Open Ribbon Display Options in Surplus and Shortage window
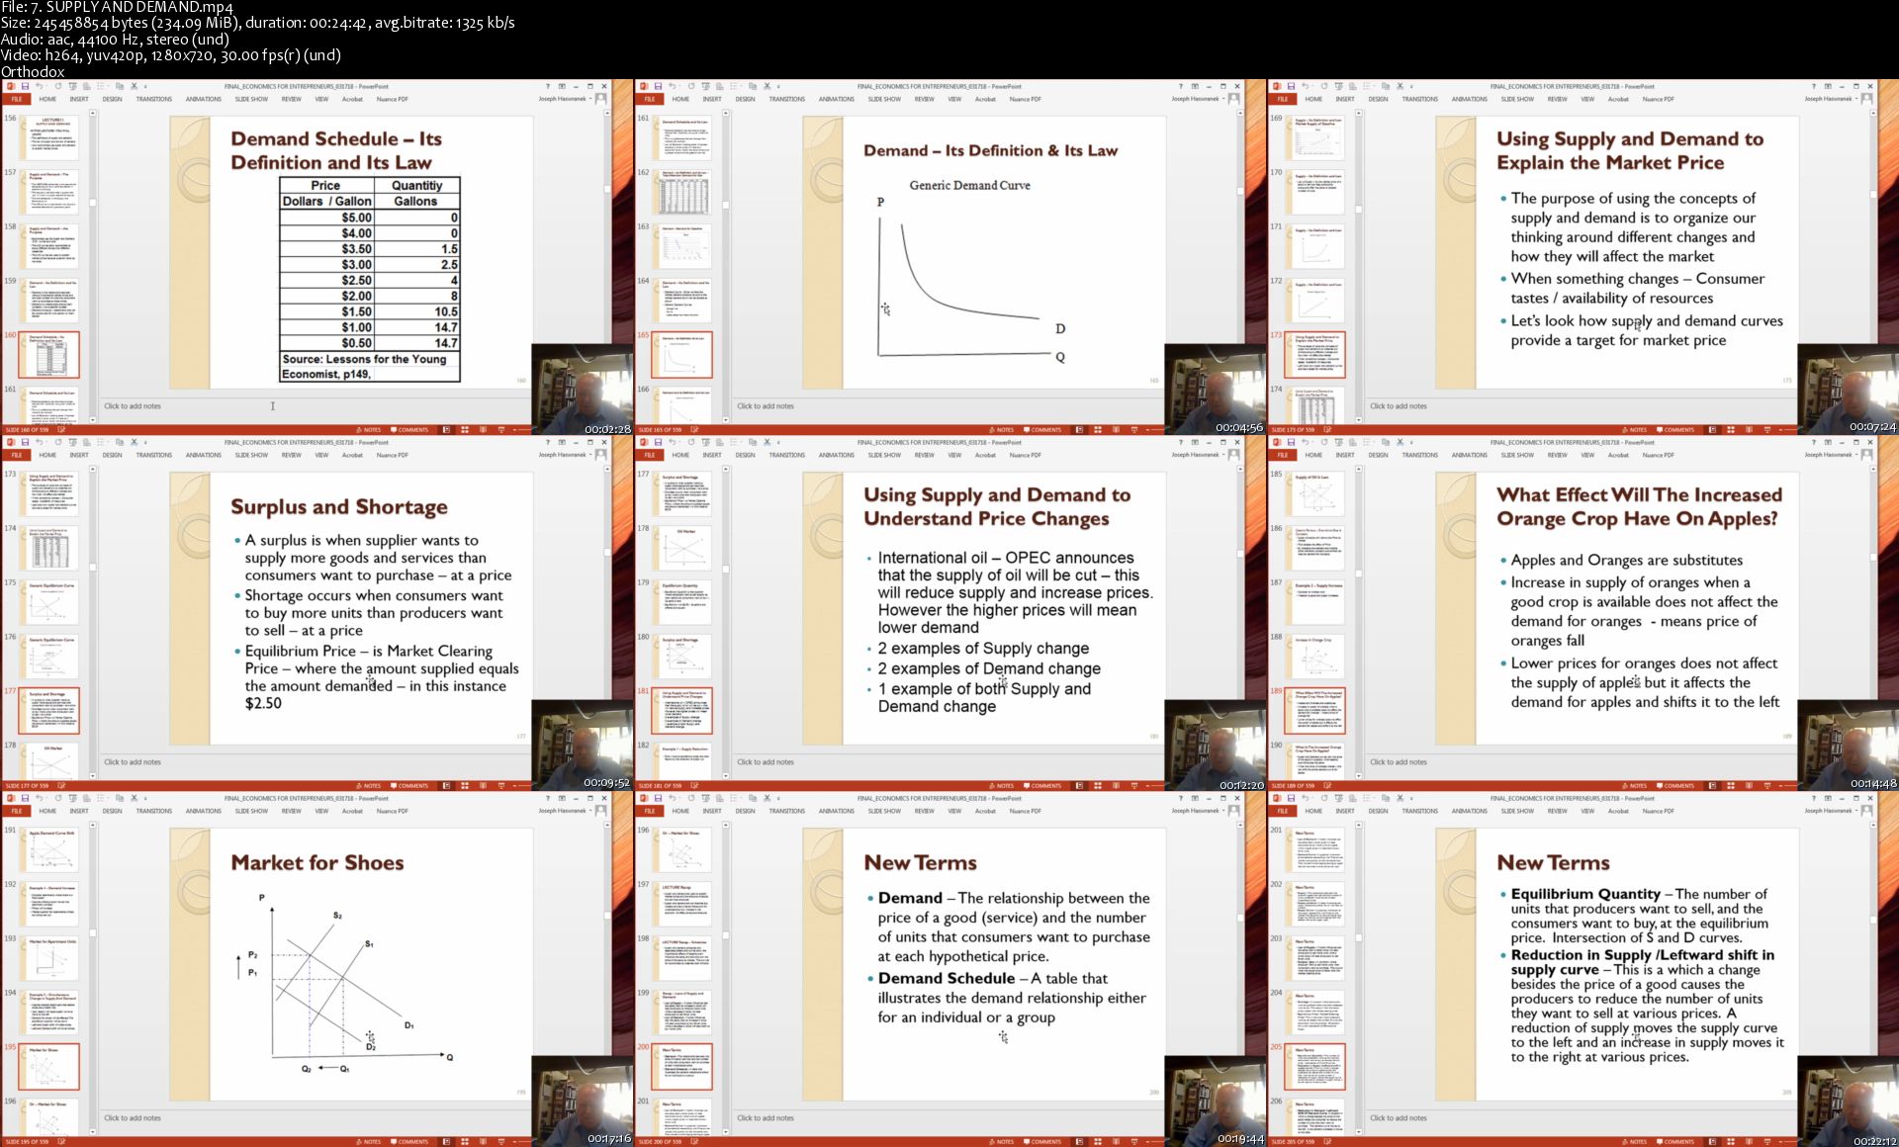This screenshot has width=1899, height=1147. click(x=562, y=442)
